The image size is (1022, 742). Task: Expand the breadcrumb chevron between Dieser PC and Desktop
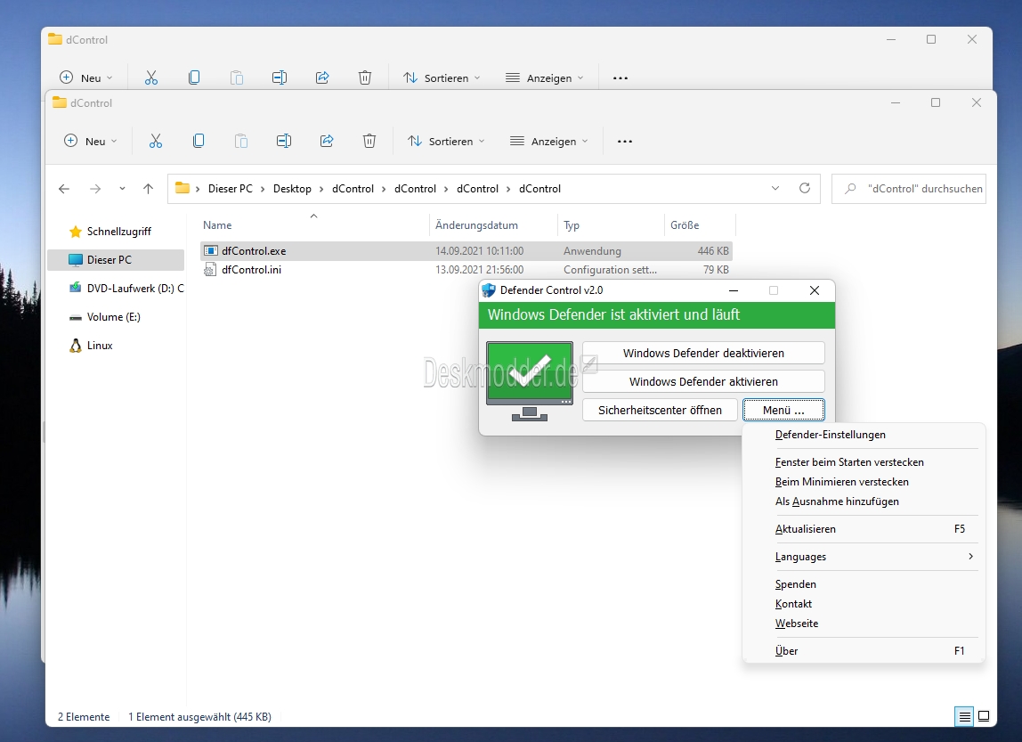(263, 189)
